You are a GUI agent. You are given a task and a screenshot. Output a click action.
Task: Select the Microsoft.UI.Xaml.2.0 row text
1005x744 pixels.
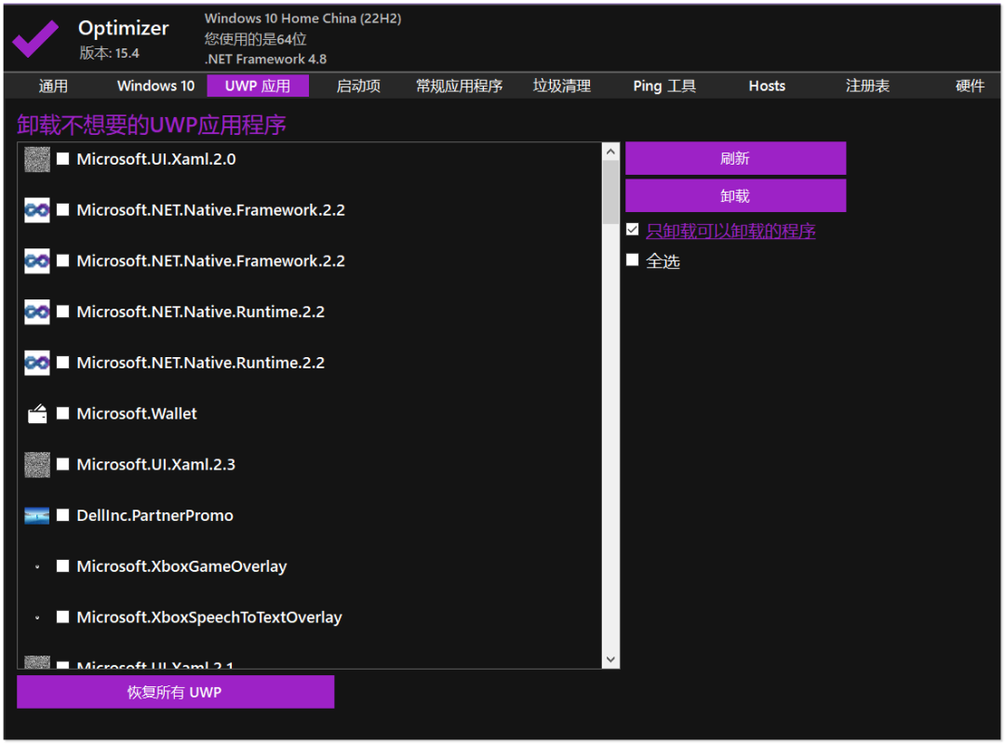tap(155, 159)
